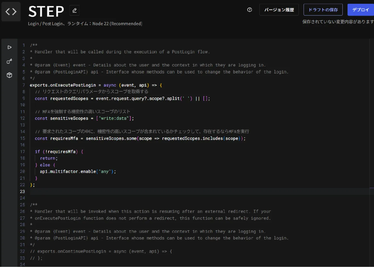Open the Dependencies cube icon panel
Viewport: 374px width, 267px height.
9,75
